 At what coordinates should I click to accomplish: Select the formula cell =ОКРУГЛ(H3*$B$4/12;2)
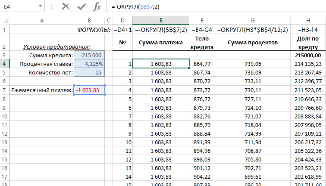253,30
